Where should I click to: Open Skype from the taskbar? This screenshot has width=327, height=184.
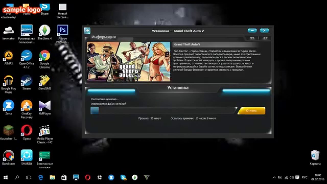tap(123, 177)
